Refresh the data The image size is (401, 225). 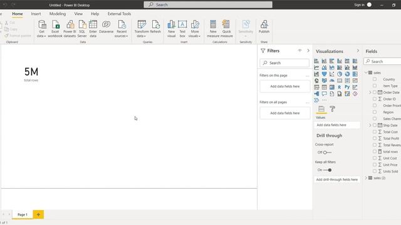(x=155, y=27)
